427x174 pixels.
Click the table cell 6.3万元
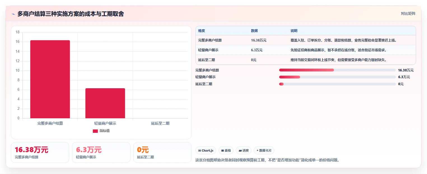pos(257,50)
